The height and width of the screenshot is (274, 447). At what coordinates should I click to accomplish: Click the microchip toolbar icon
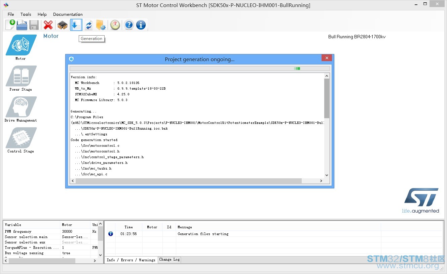[x=63, y=25]
